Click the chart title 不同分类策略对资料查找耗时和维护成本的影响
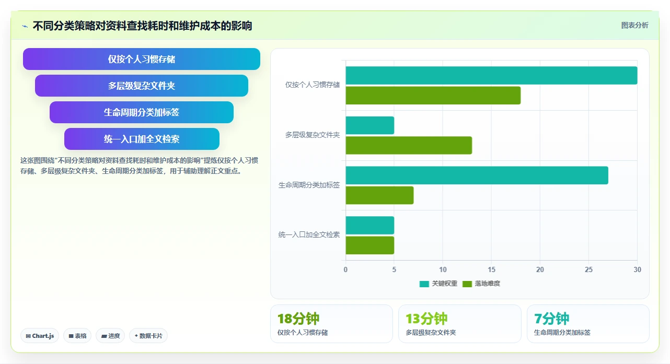The height and width of the screenshot is (364, 670). pos(142,26)
